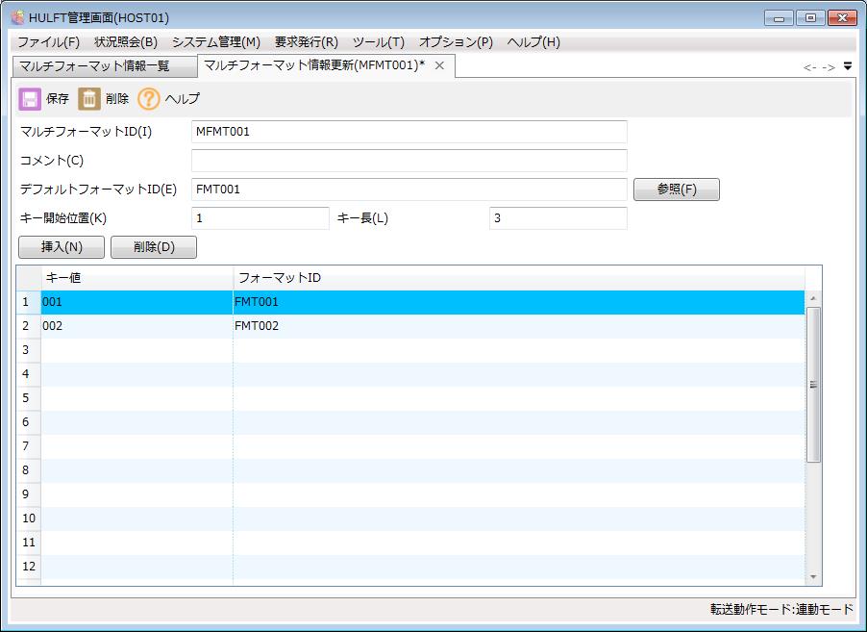Select key value cell 001
The width and height of the screenshot is (867, 632).
pyautogui.click(x=137, y=302)
